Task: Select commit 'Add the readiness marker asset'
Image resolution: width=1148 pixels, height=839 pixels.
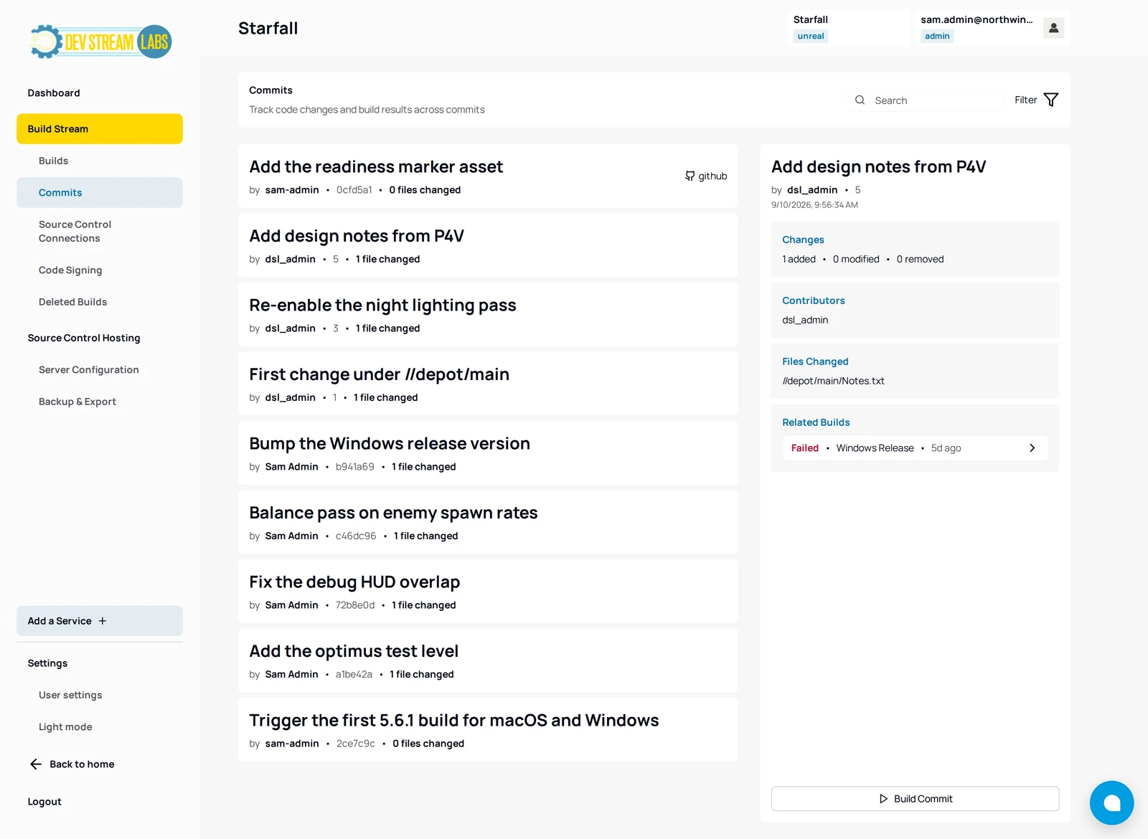Action: coord(488,176)
